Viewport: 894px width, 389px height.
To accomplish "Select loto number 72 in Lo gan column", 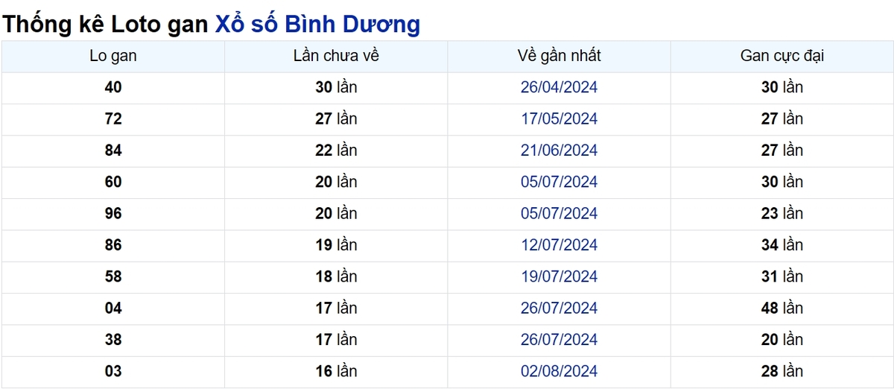I will click(113, 118).
